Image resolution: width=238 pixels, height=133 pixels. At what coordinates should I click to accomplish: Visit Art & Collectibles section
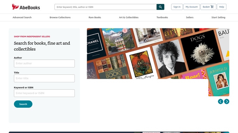129,18
